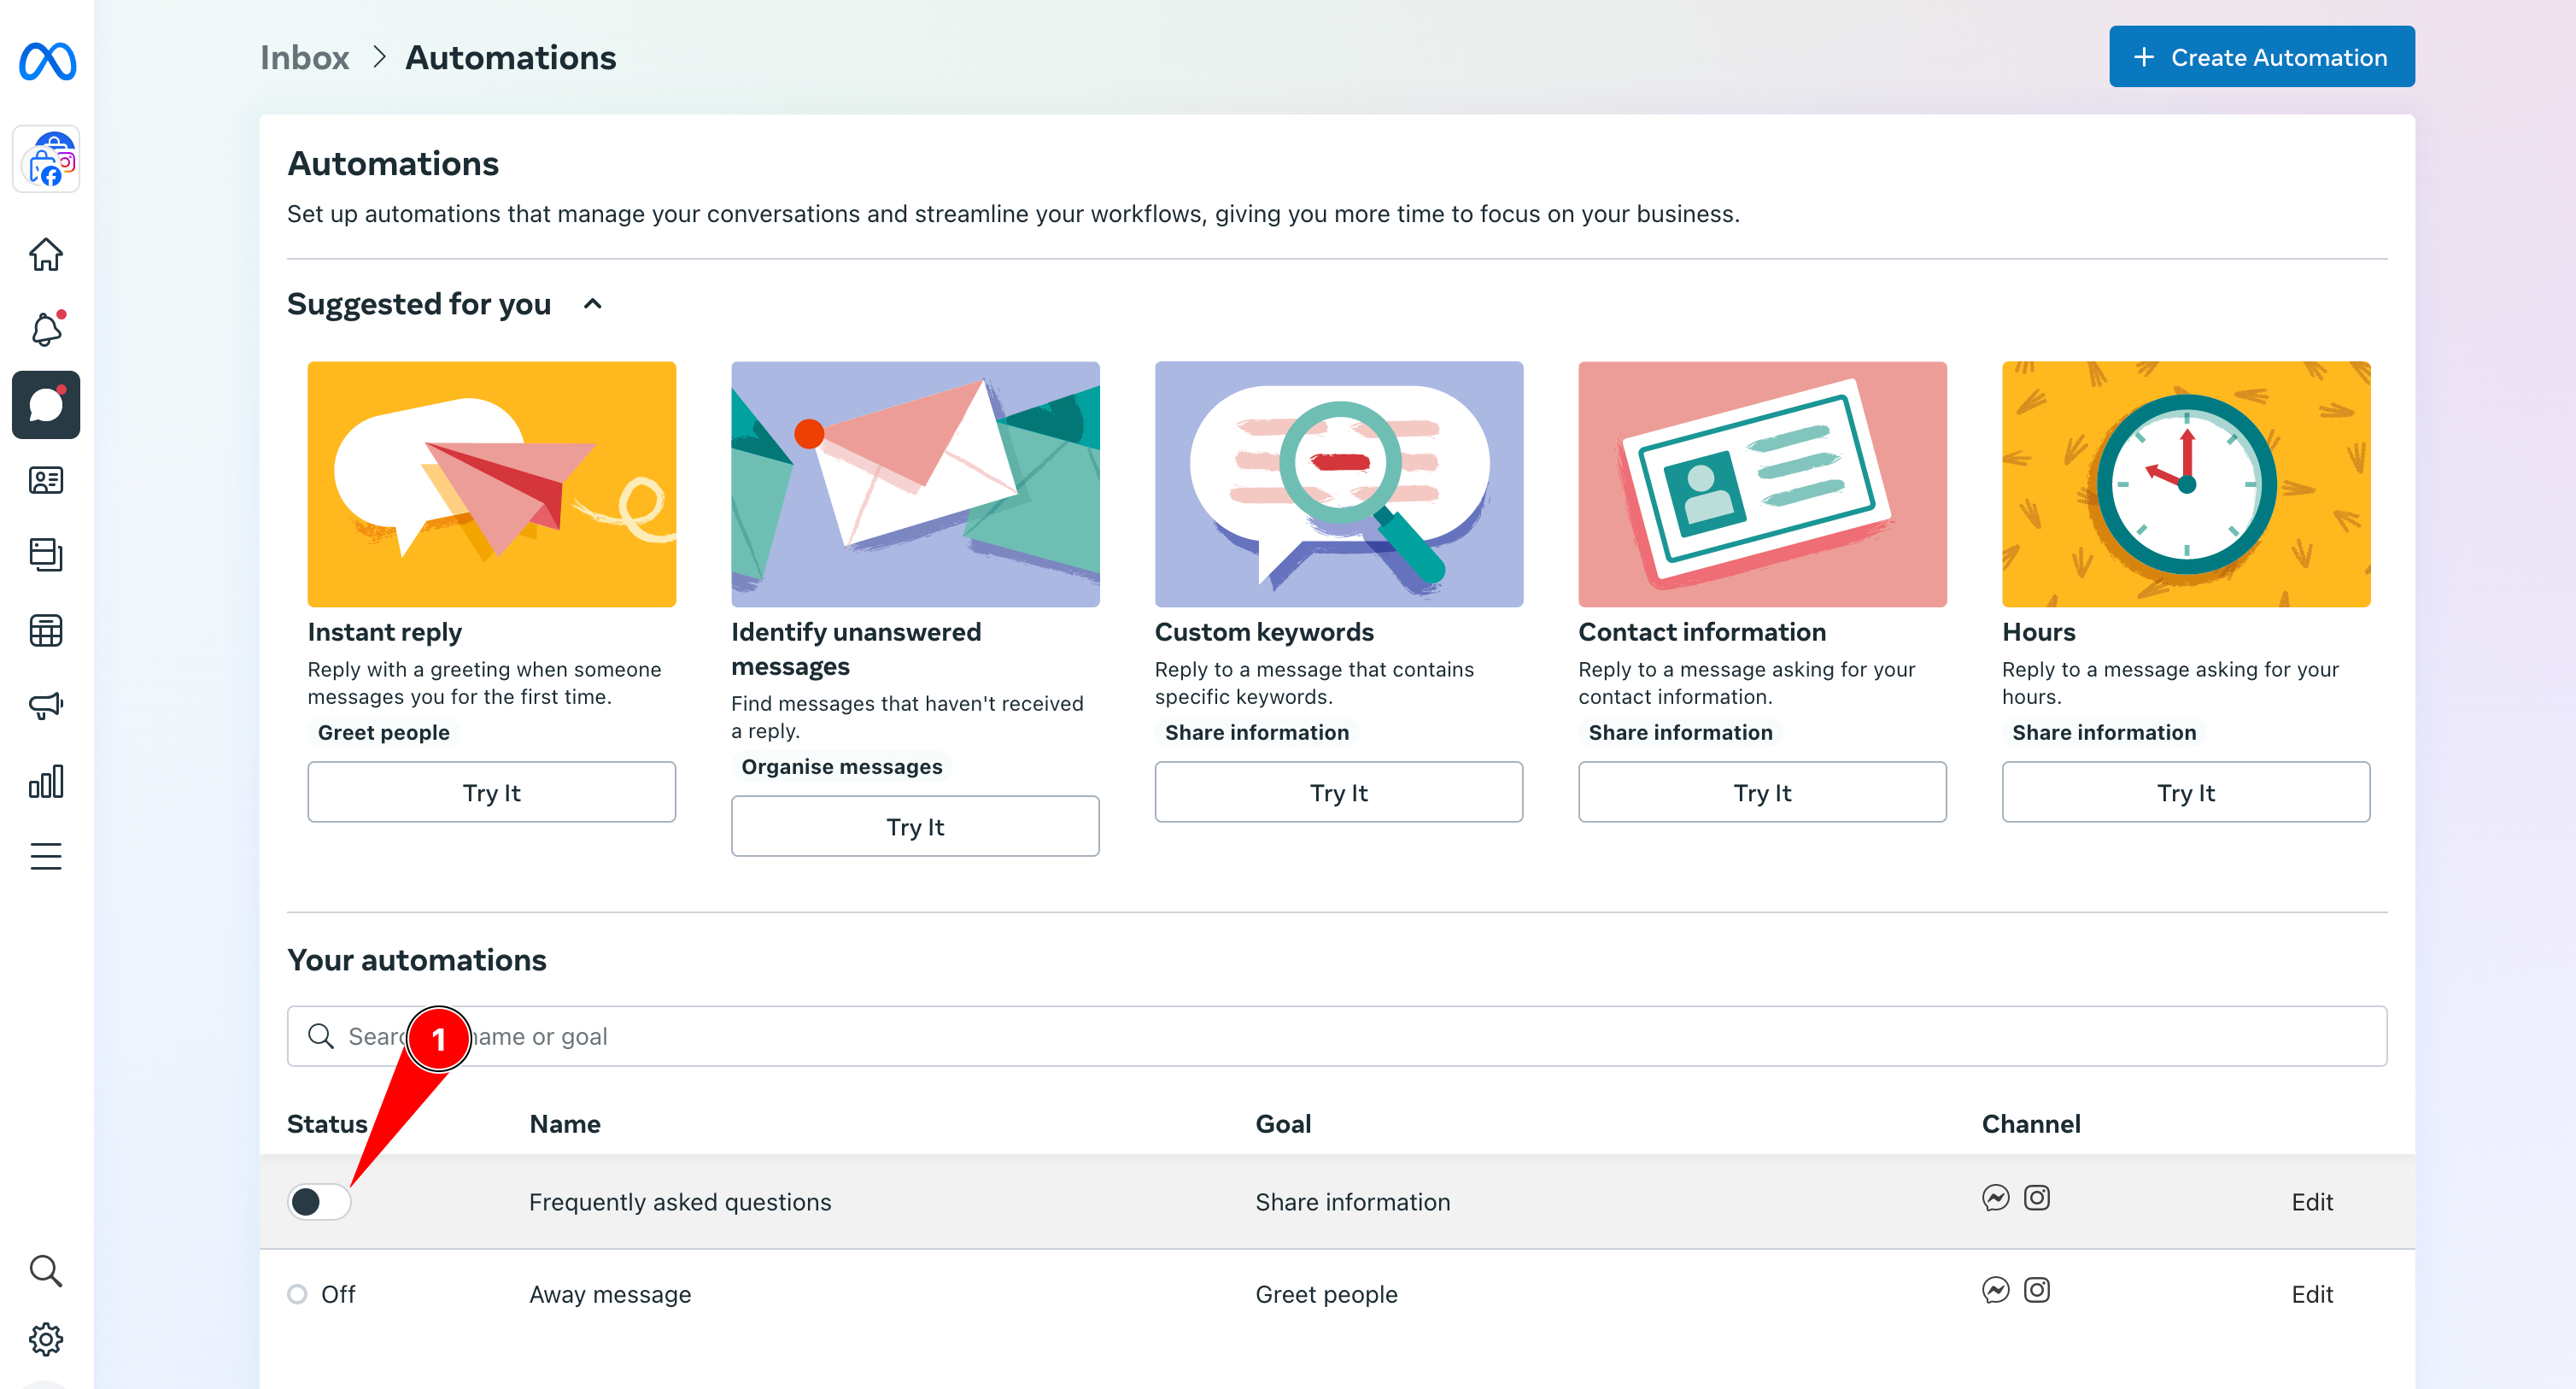Open the Settings gear icon in sidebar
The width and height of the screenshot is (2576, 1389).
48,1339
